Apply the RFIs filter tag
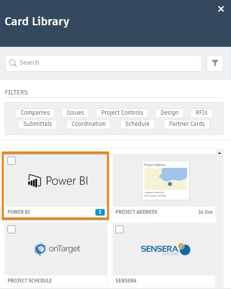This screenshot has width=231, height=289. 202,113
